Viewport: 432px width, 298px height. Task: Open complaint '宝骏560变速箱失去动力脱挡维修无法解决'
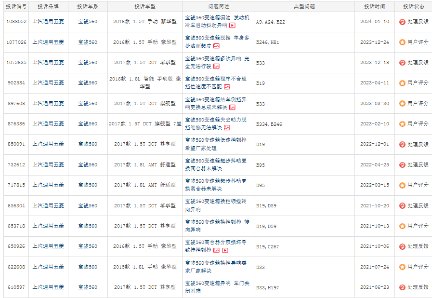(x=216, y=123)
